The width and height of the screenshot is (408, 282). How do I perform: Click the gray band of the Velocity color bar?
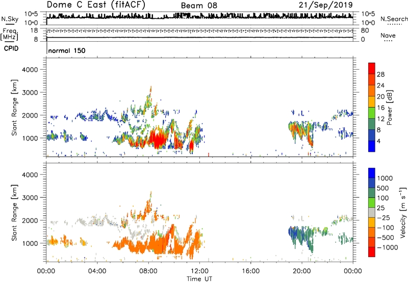pyautogui.click(x=372, y=212)
